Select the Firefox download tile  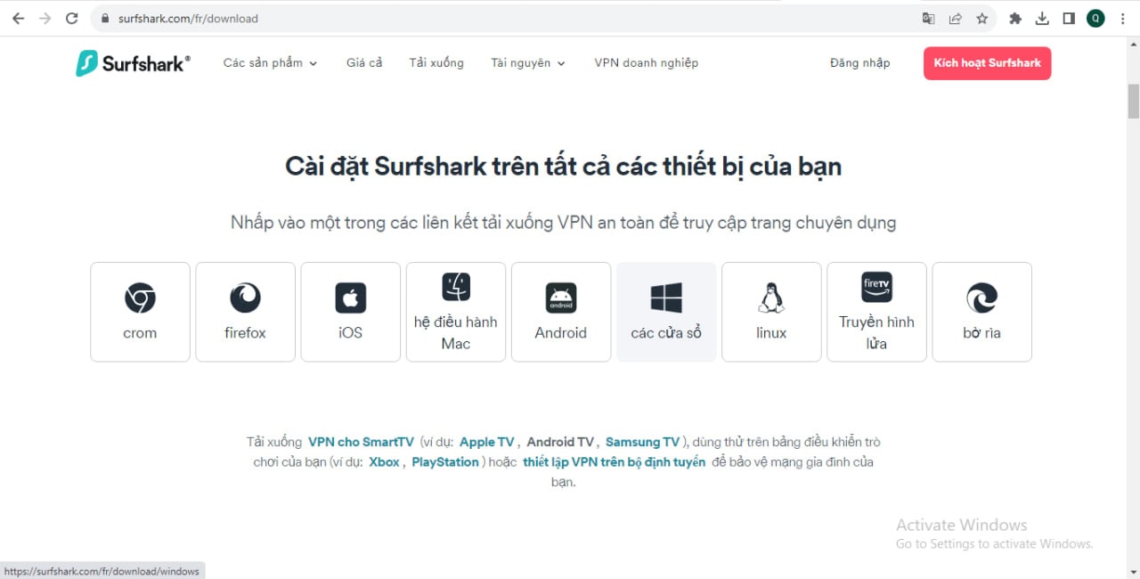245,312
